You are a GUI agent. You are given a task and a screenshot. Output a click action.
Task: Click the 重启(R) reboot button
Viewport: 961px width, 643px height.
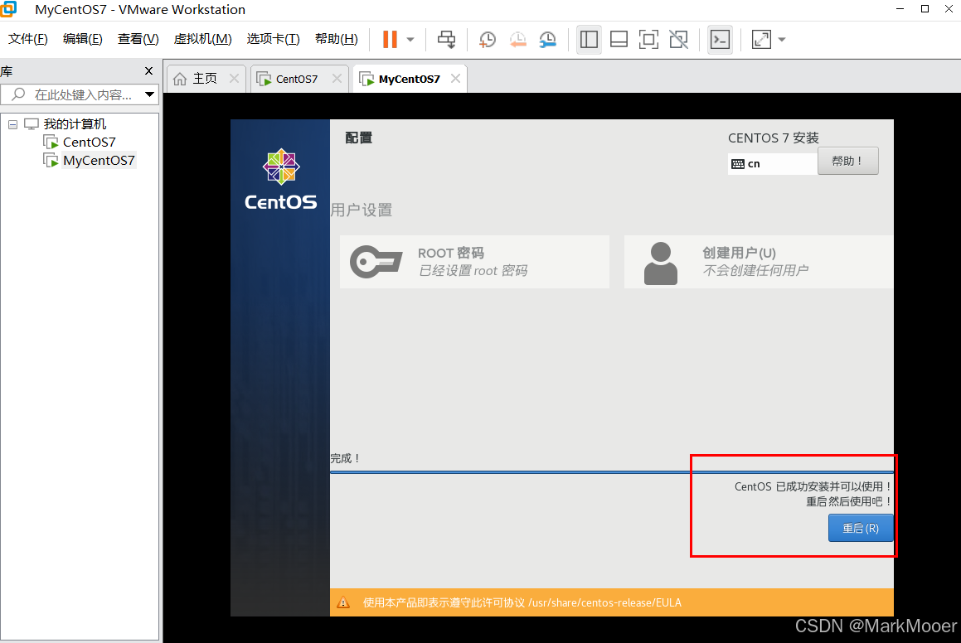point(861,528)
